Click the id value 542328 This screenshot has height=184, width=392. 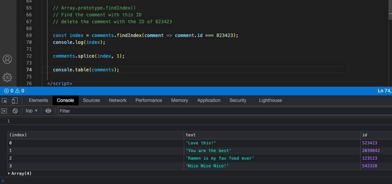tap(369, 166)
